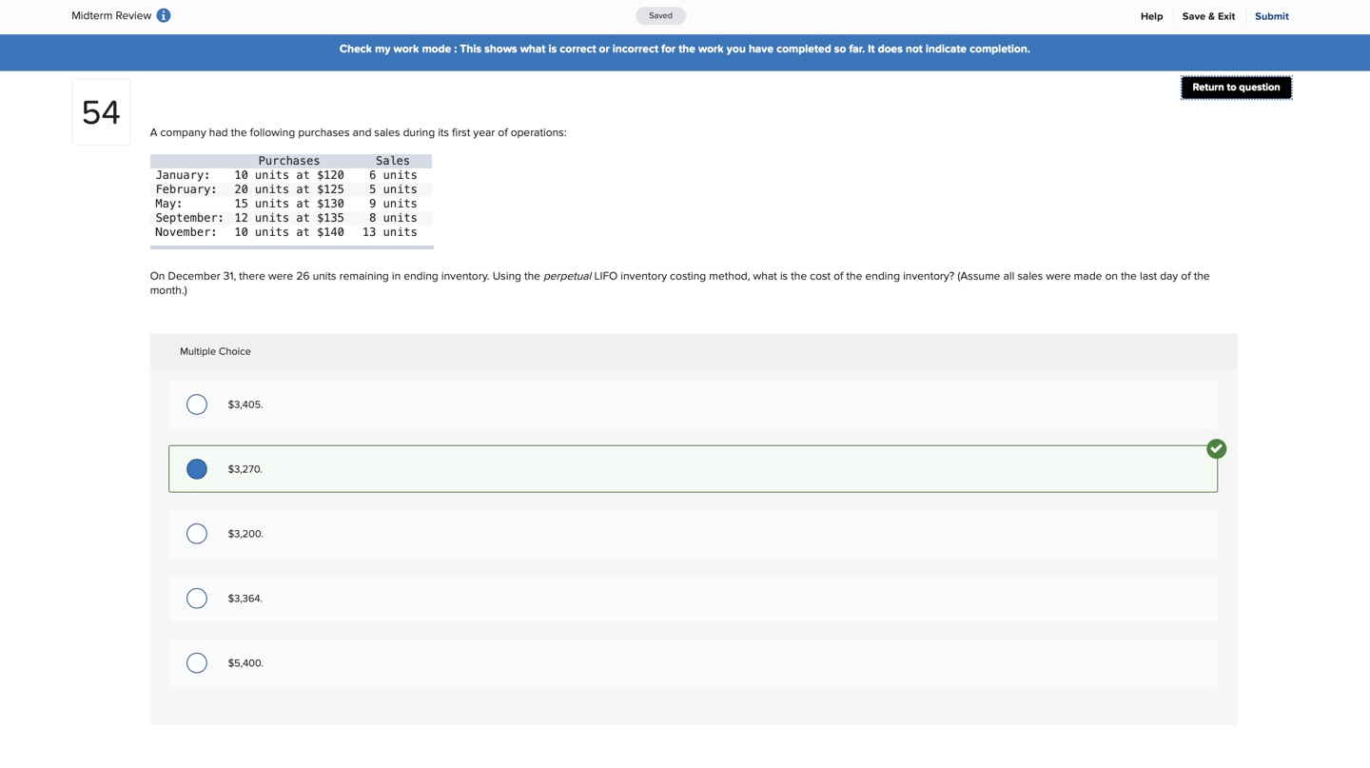Click the Saved status indicator
This screenshot has width=1370, height=768.
(660, 15)
